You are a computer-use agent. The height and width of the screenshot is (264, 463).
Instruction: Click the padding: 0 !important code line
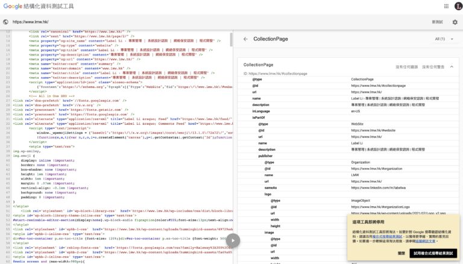[x=43, y=197]
